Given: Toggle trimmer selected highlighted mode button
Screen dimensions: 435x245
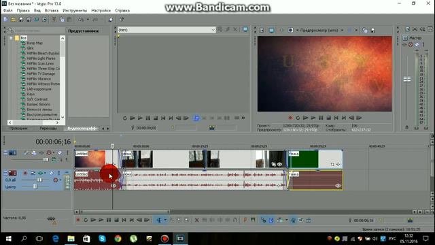Looking at the screenshot, I should click(x=196, y=118).
